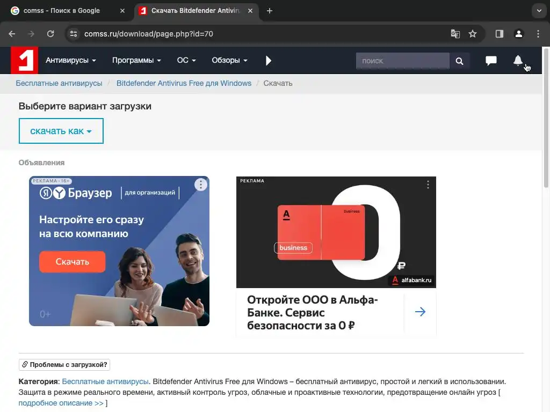Expand the ОС menu
The width and height of the screenshot is (550, 412).
[186, 60]
